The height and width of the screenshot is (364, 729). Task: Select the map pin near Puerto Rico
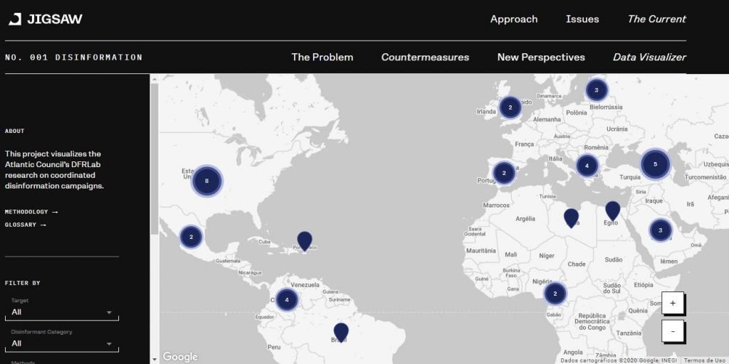pyautogui.click(x=305, y=242)
